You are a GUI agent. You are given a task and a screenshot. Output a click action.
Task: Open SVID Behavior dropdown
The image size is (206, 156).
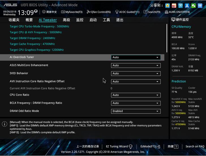pyautogui.click(x=136, y=73)
